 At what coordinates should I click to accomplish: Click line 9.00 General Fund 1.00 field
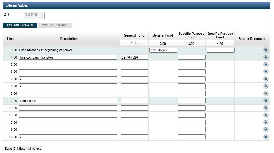pos(134,93)
